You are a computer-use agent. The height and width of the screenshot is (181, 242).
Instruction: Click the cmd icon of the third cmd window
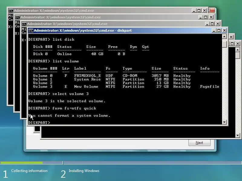[24, 24]
